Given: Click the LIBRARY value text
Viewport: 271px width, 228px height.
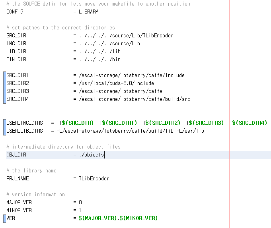Looking at the screenshot, I should click(88, 12).
